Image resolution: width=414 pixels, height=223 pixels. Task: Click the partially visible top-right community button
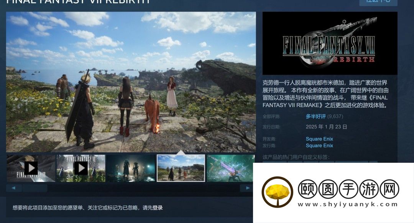click(x=378, y=2)
